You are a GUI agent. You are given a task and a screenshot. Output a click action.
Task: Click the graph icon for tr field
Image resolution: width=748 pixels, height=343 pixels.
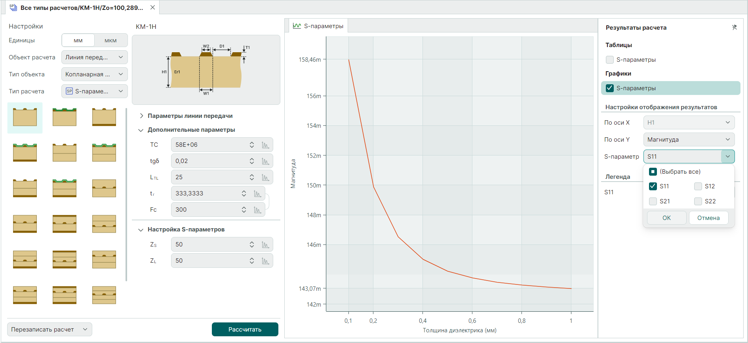coord(257,194)
